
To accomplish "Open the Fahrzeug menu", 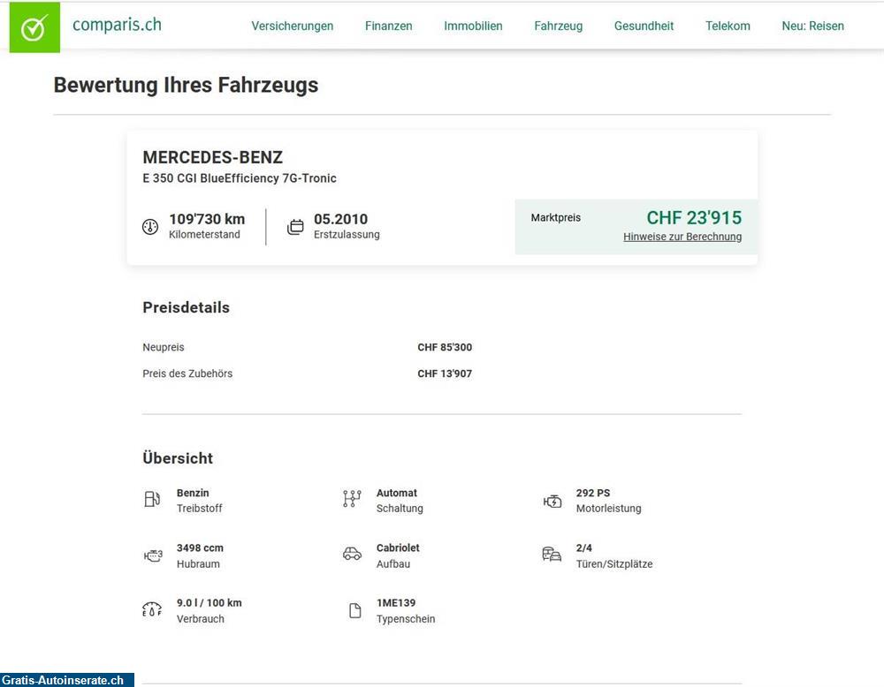I will pos(558,26).
